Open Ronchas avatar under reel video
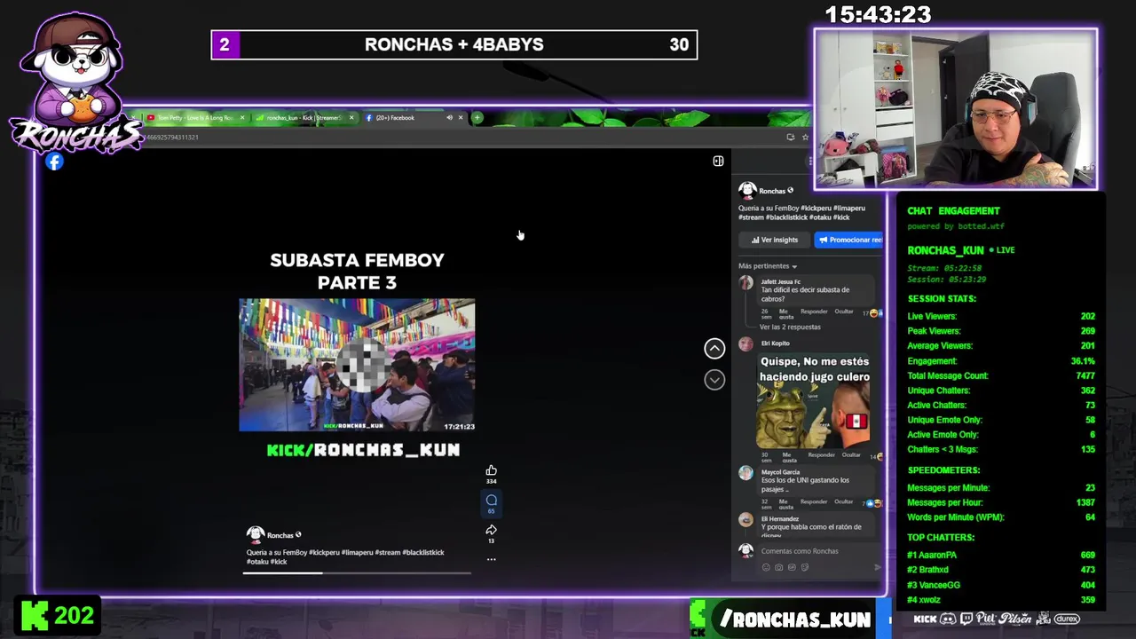 (x=255, y=534)
